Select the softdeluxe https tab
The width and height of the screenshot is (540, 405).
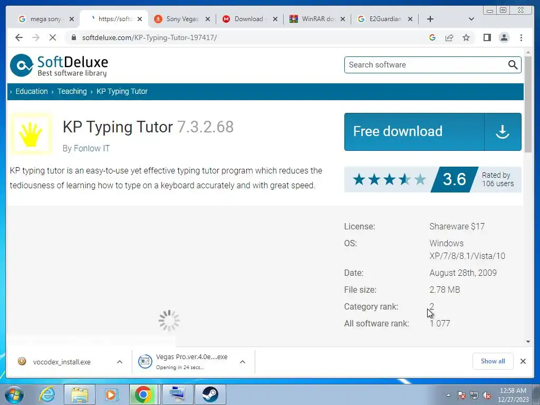(x=114, y=19)
